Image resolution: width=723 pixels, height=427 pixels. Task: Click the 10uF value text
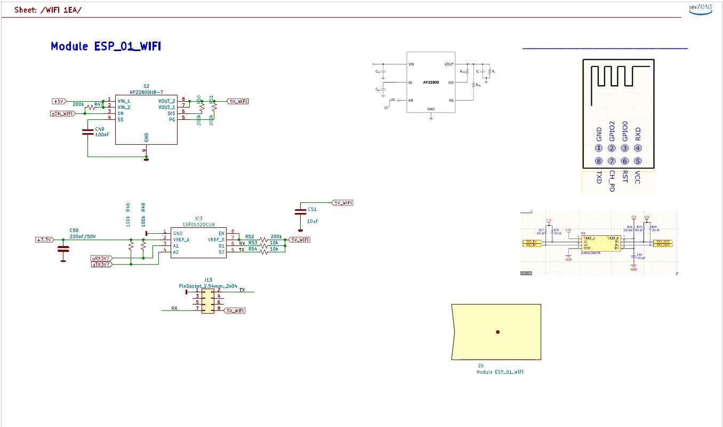point(312,221)
